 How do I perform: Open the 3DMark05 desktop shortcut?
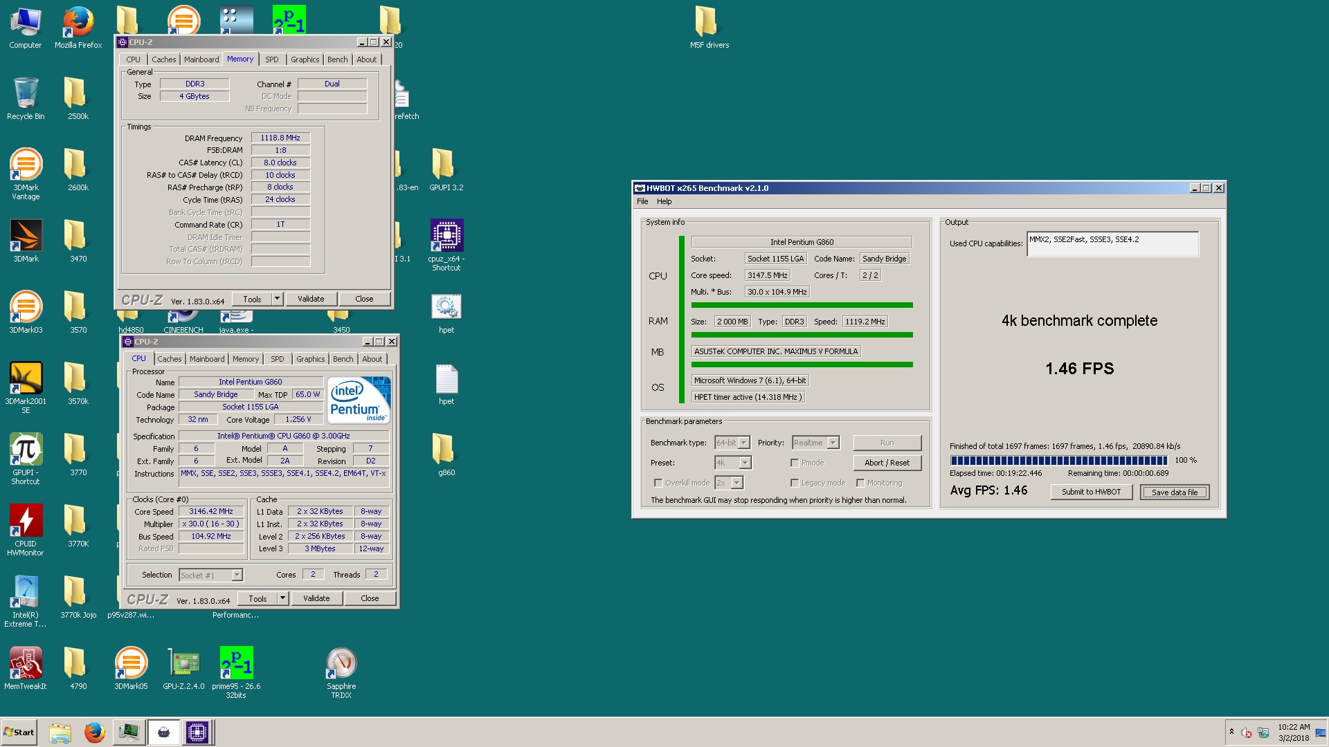(131, 668)
